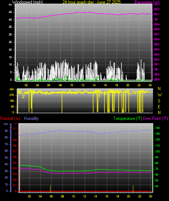
Task: Click hour 12 below the windspeed chart
Action: coord(83,85)
